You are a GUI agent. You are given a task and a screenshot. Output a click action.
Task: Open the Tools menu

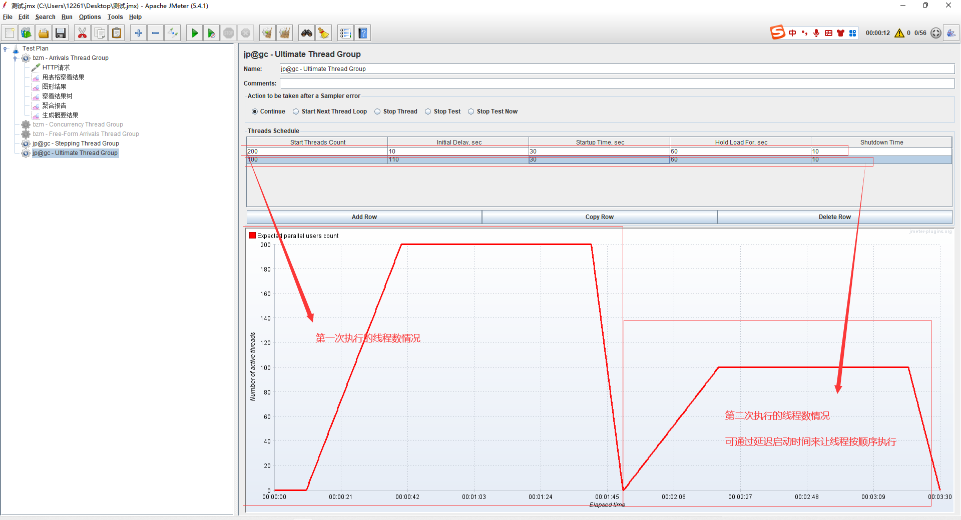click(x=115, y=17)
